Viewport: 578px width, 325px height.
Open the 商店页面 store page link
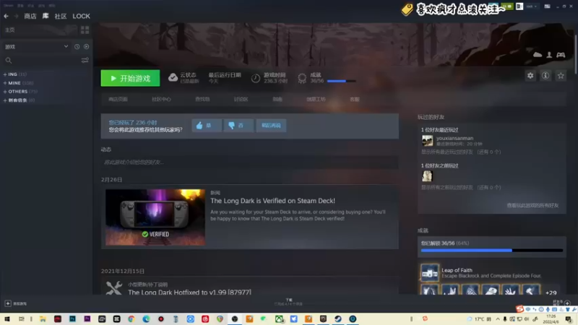[x=118, y=99]
